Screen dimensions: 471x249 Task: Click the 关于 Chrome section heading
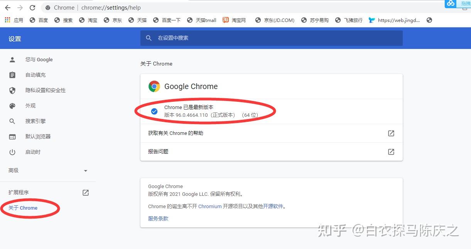click(156, 64)
